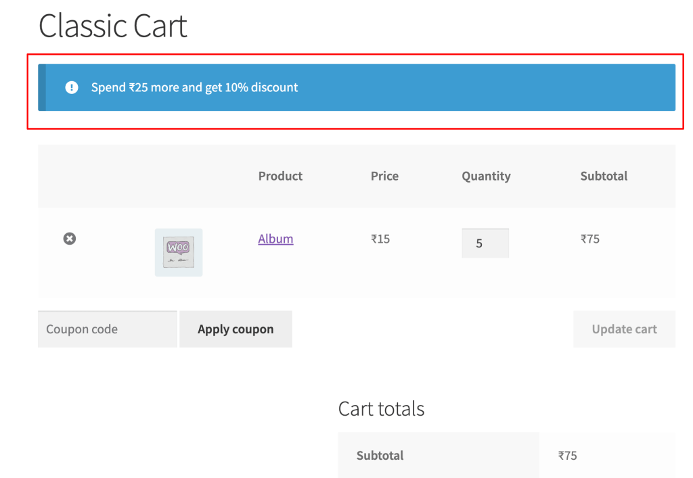Click the Subtotal label under Cart totals
Screen dimensions: 693x478
tap(380, 455)
